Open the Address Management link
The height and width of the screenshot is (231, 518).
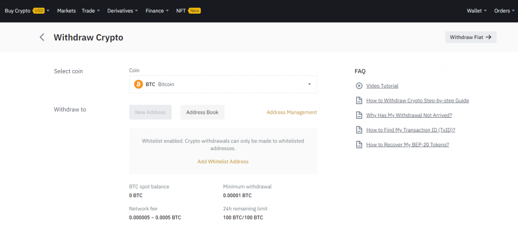(x=292, y=112)
